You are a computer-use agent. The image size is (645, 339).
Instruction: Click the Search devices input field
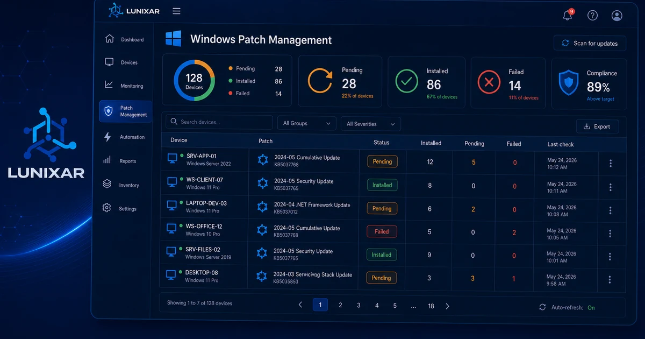point(219,122)
